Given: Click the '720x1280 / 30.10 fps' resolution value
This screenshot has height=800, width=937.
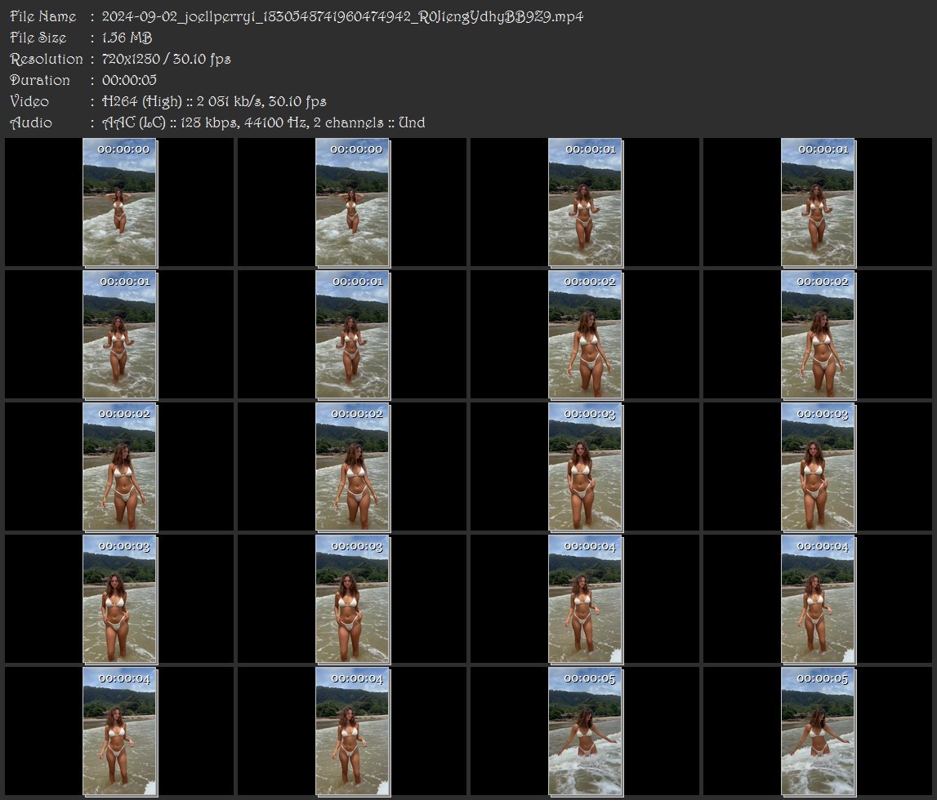Looking at the screenshot, I should [x=166, y=59].
